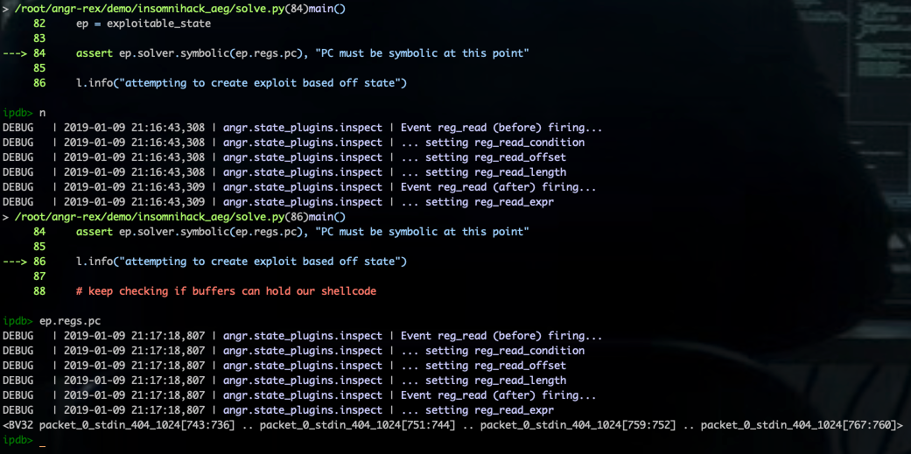Click 'angr.state_plugins.inspect' on first DEBUG line
Image resolution: width=911 pixels, height=454 pixels.
coord(303,128)
